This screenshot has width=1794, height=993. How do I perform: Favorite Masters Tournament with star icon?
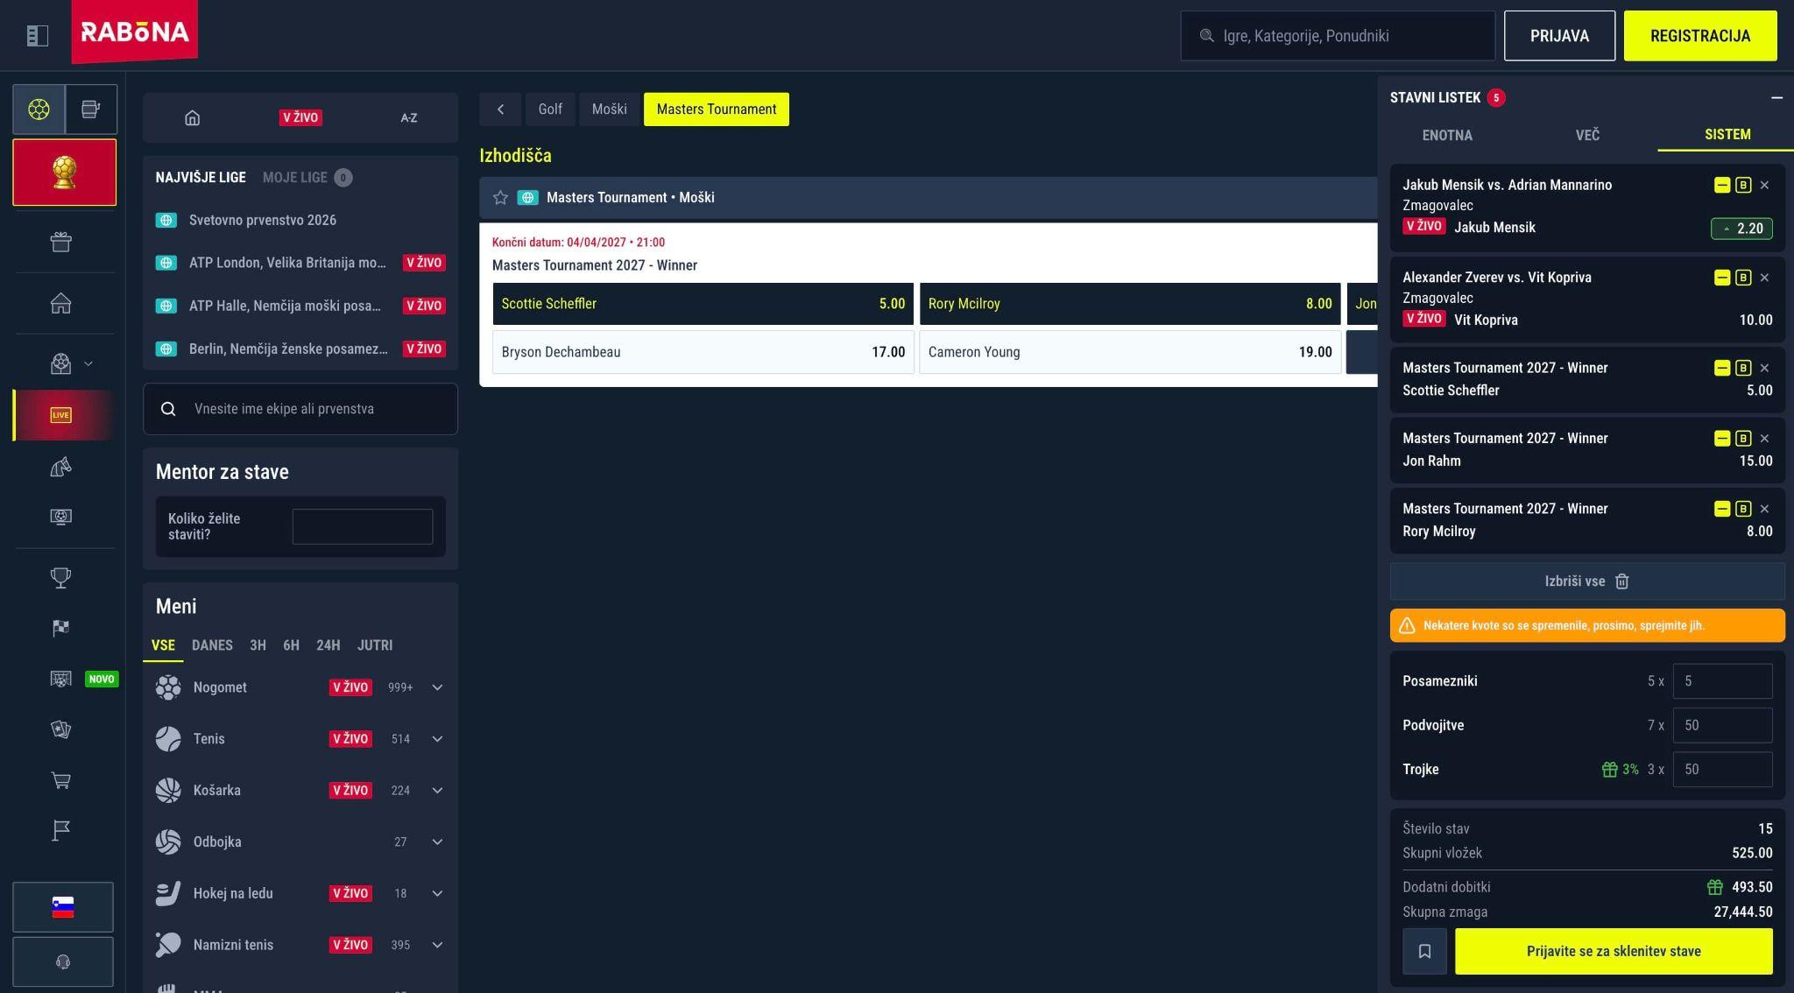click(x=500, y=198)
